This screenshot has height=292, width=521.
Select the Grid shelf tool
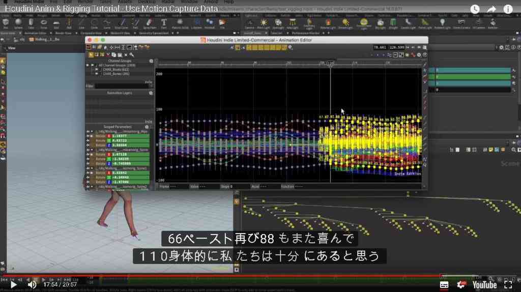(x=56, y=23)
